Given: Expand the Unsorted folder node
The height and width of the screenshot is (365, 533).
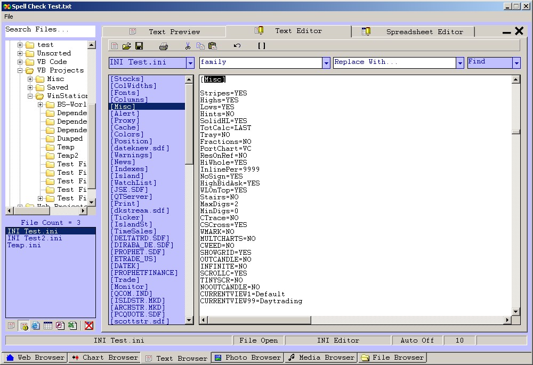Looking at the screenshot, I should click(x=20, y=53).
